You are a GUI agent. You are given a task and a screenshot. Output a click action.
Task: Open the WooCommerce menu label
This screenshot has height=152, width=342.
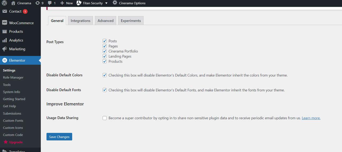coord(21,23)
